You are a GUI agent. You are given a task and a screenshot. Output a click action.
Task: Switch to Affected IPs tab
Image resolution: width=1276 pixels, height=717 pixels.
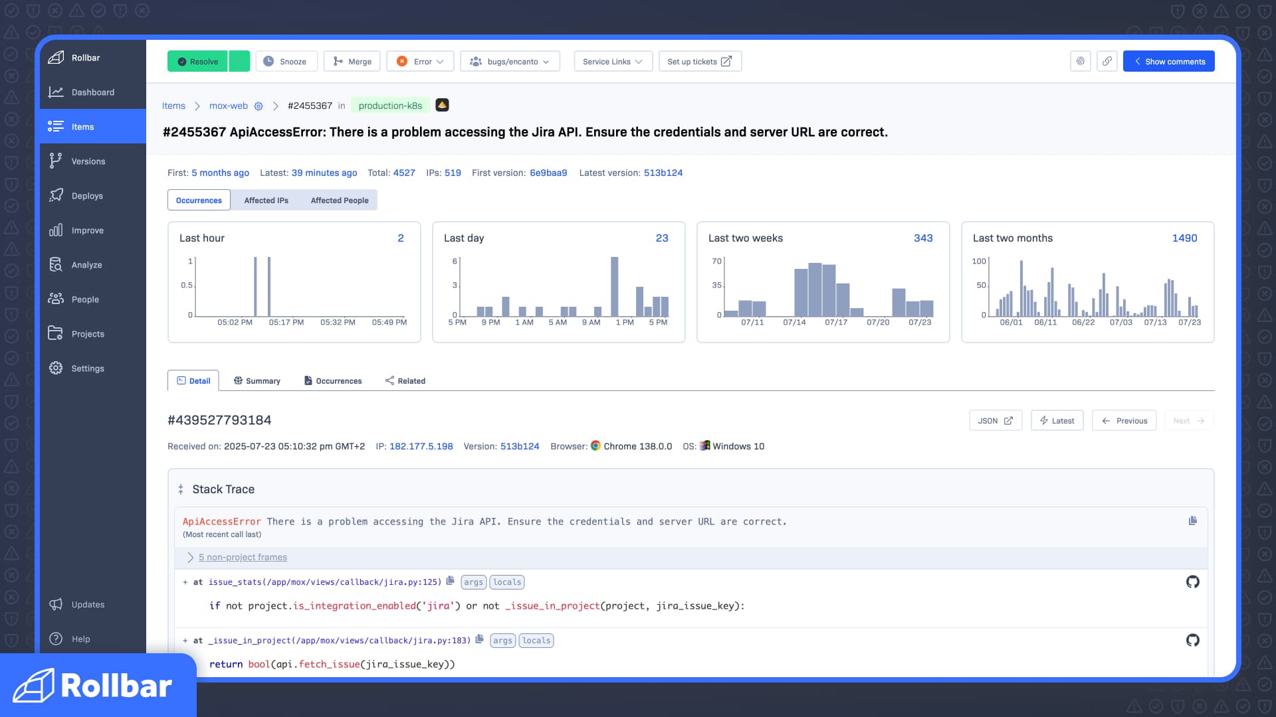[x=266, y=200]
